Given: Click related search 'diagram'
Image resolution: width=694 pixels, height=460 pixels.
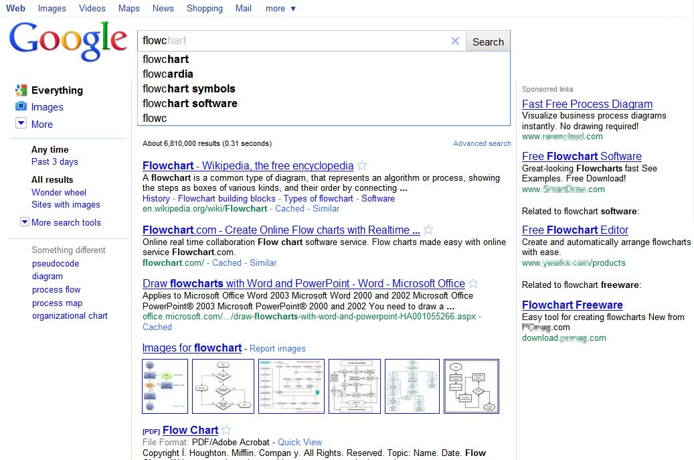Looking at the screenshot, I should [x=48, y=277].
